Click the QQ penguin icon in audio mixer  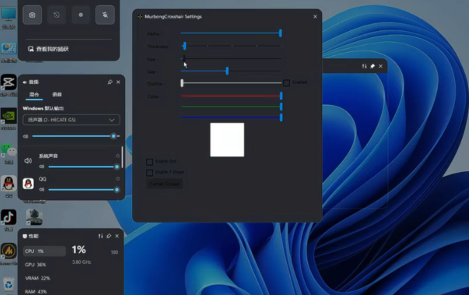[28, 184]
